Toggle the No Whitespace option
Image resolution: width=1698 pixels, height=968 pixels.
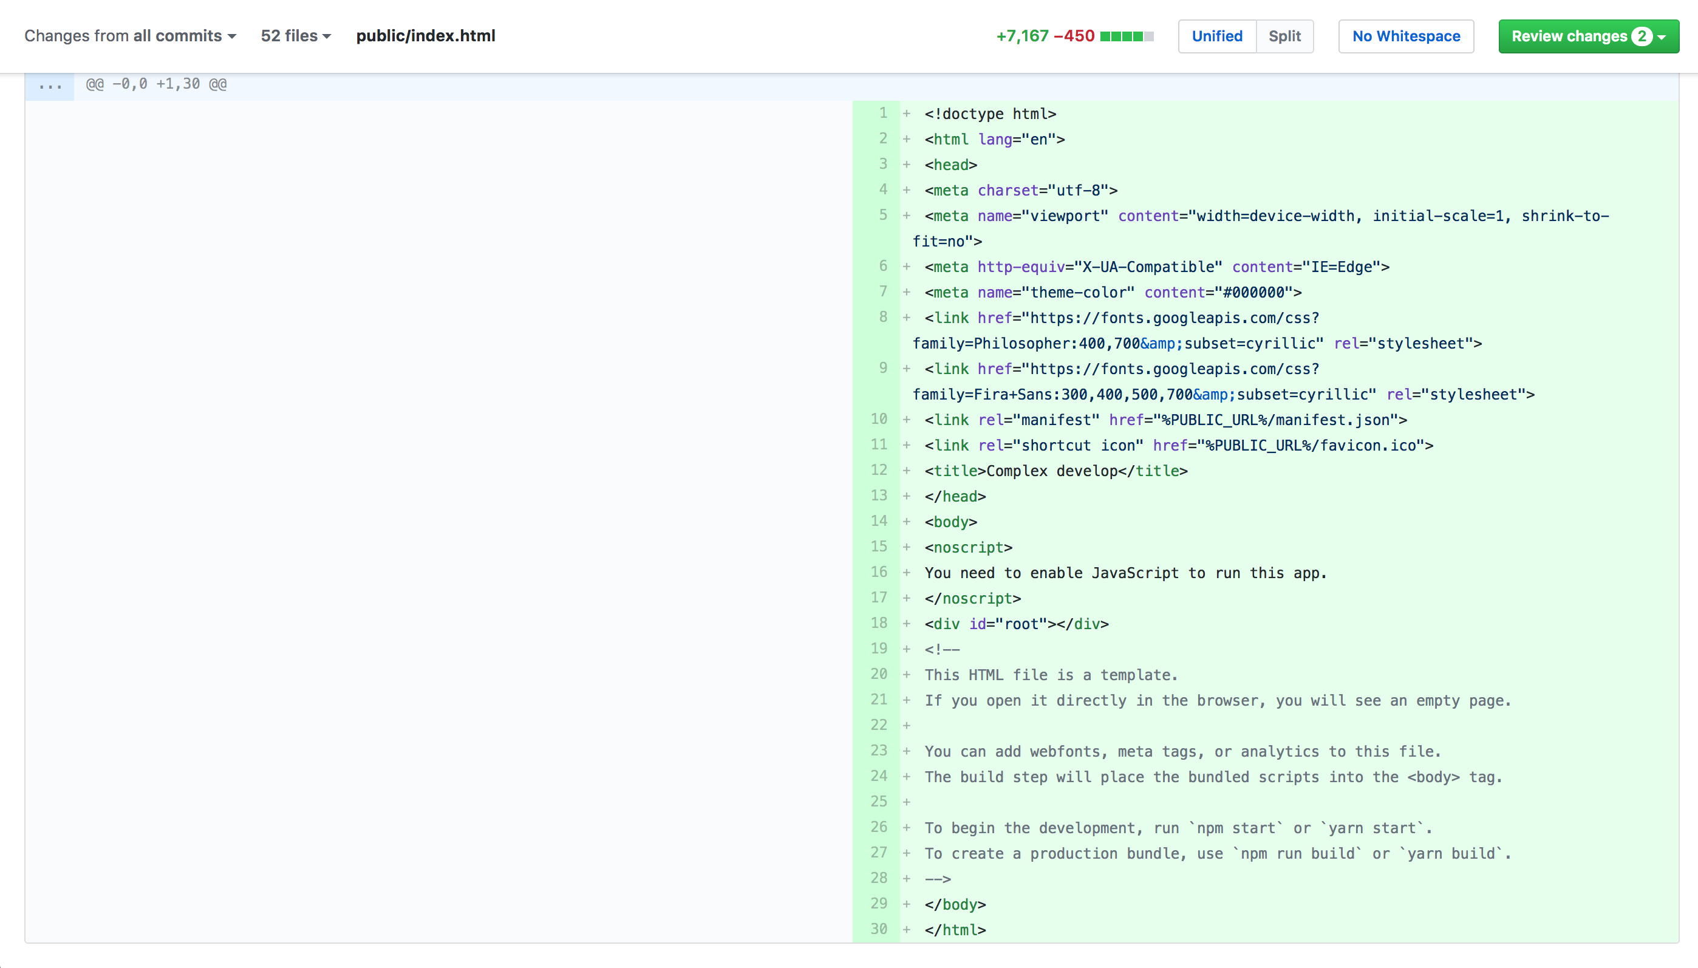coord(1405,36)
